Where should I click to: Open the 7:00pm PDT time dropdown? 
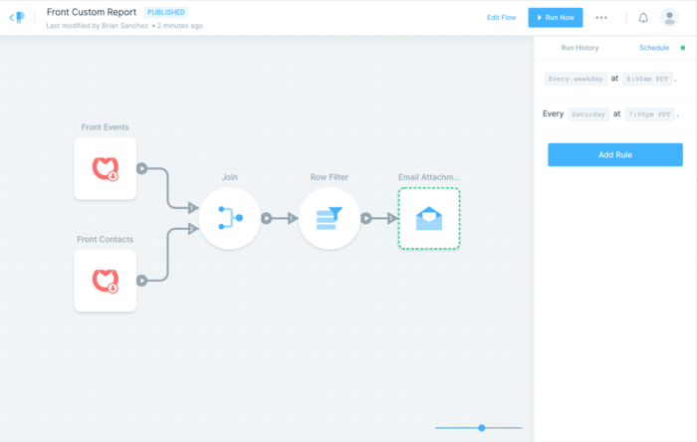(649, 114)
